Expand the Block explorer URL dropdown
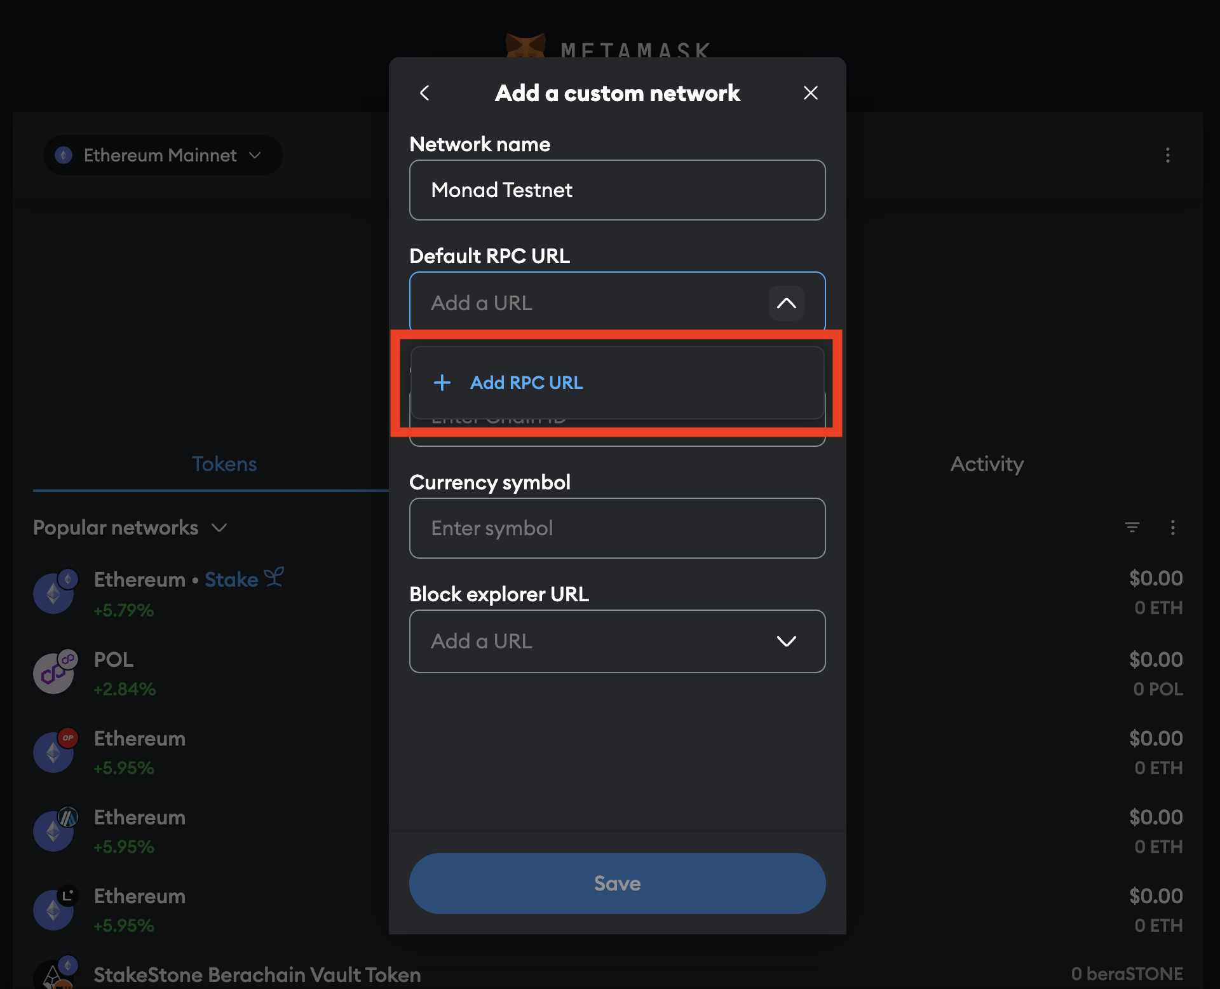Image resolution: width=1220 pixels, height=989 pixels. 786,641
